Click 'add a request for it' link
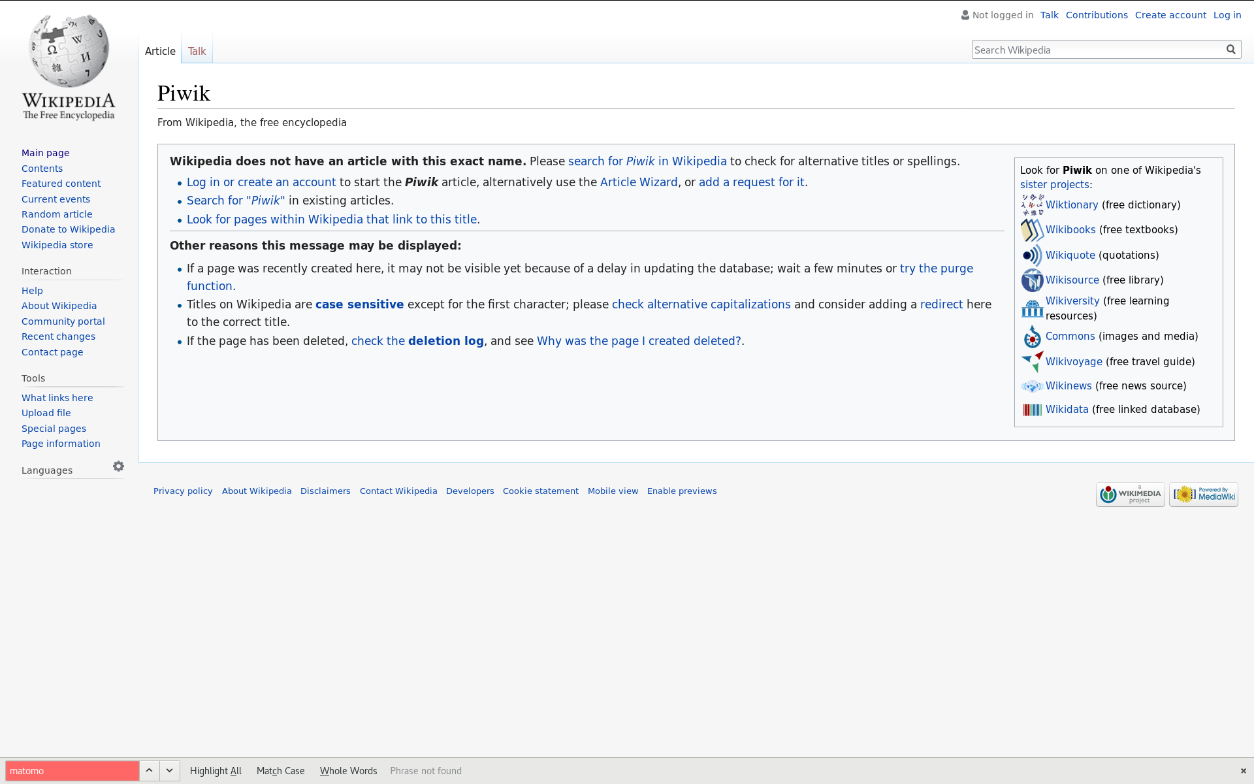 [752, 182]
